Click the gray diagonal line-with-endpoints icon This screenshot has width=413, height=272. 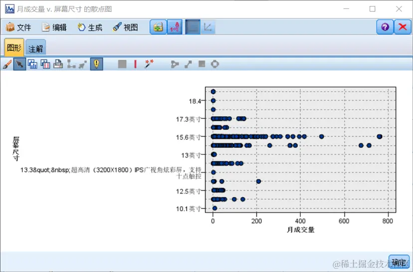coord(188,64)
